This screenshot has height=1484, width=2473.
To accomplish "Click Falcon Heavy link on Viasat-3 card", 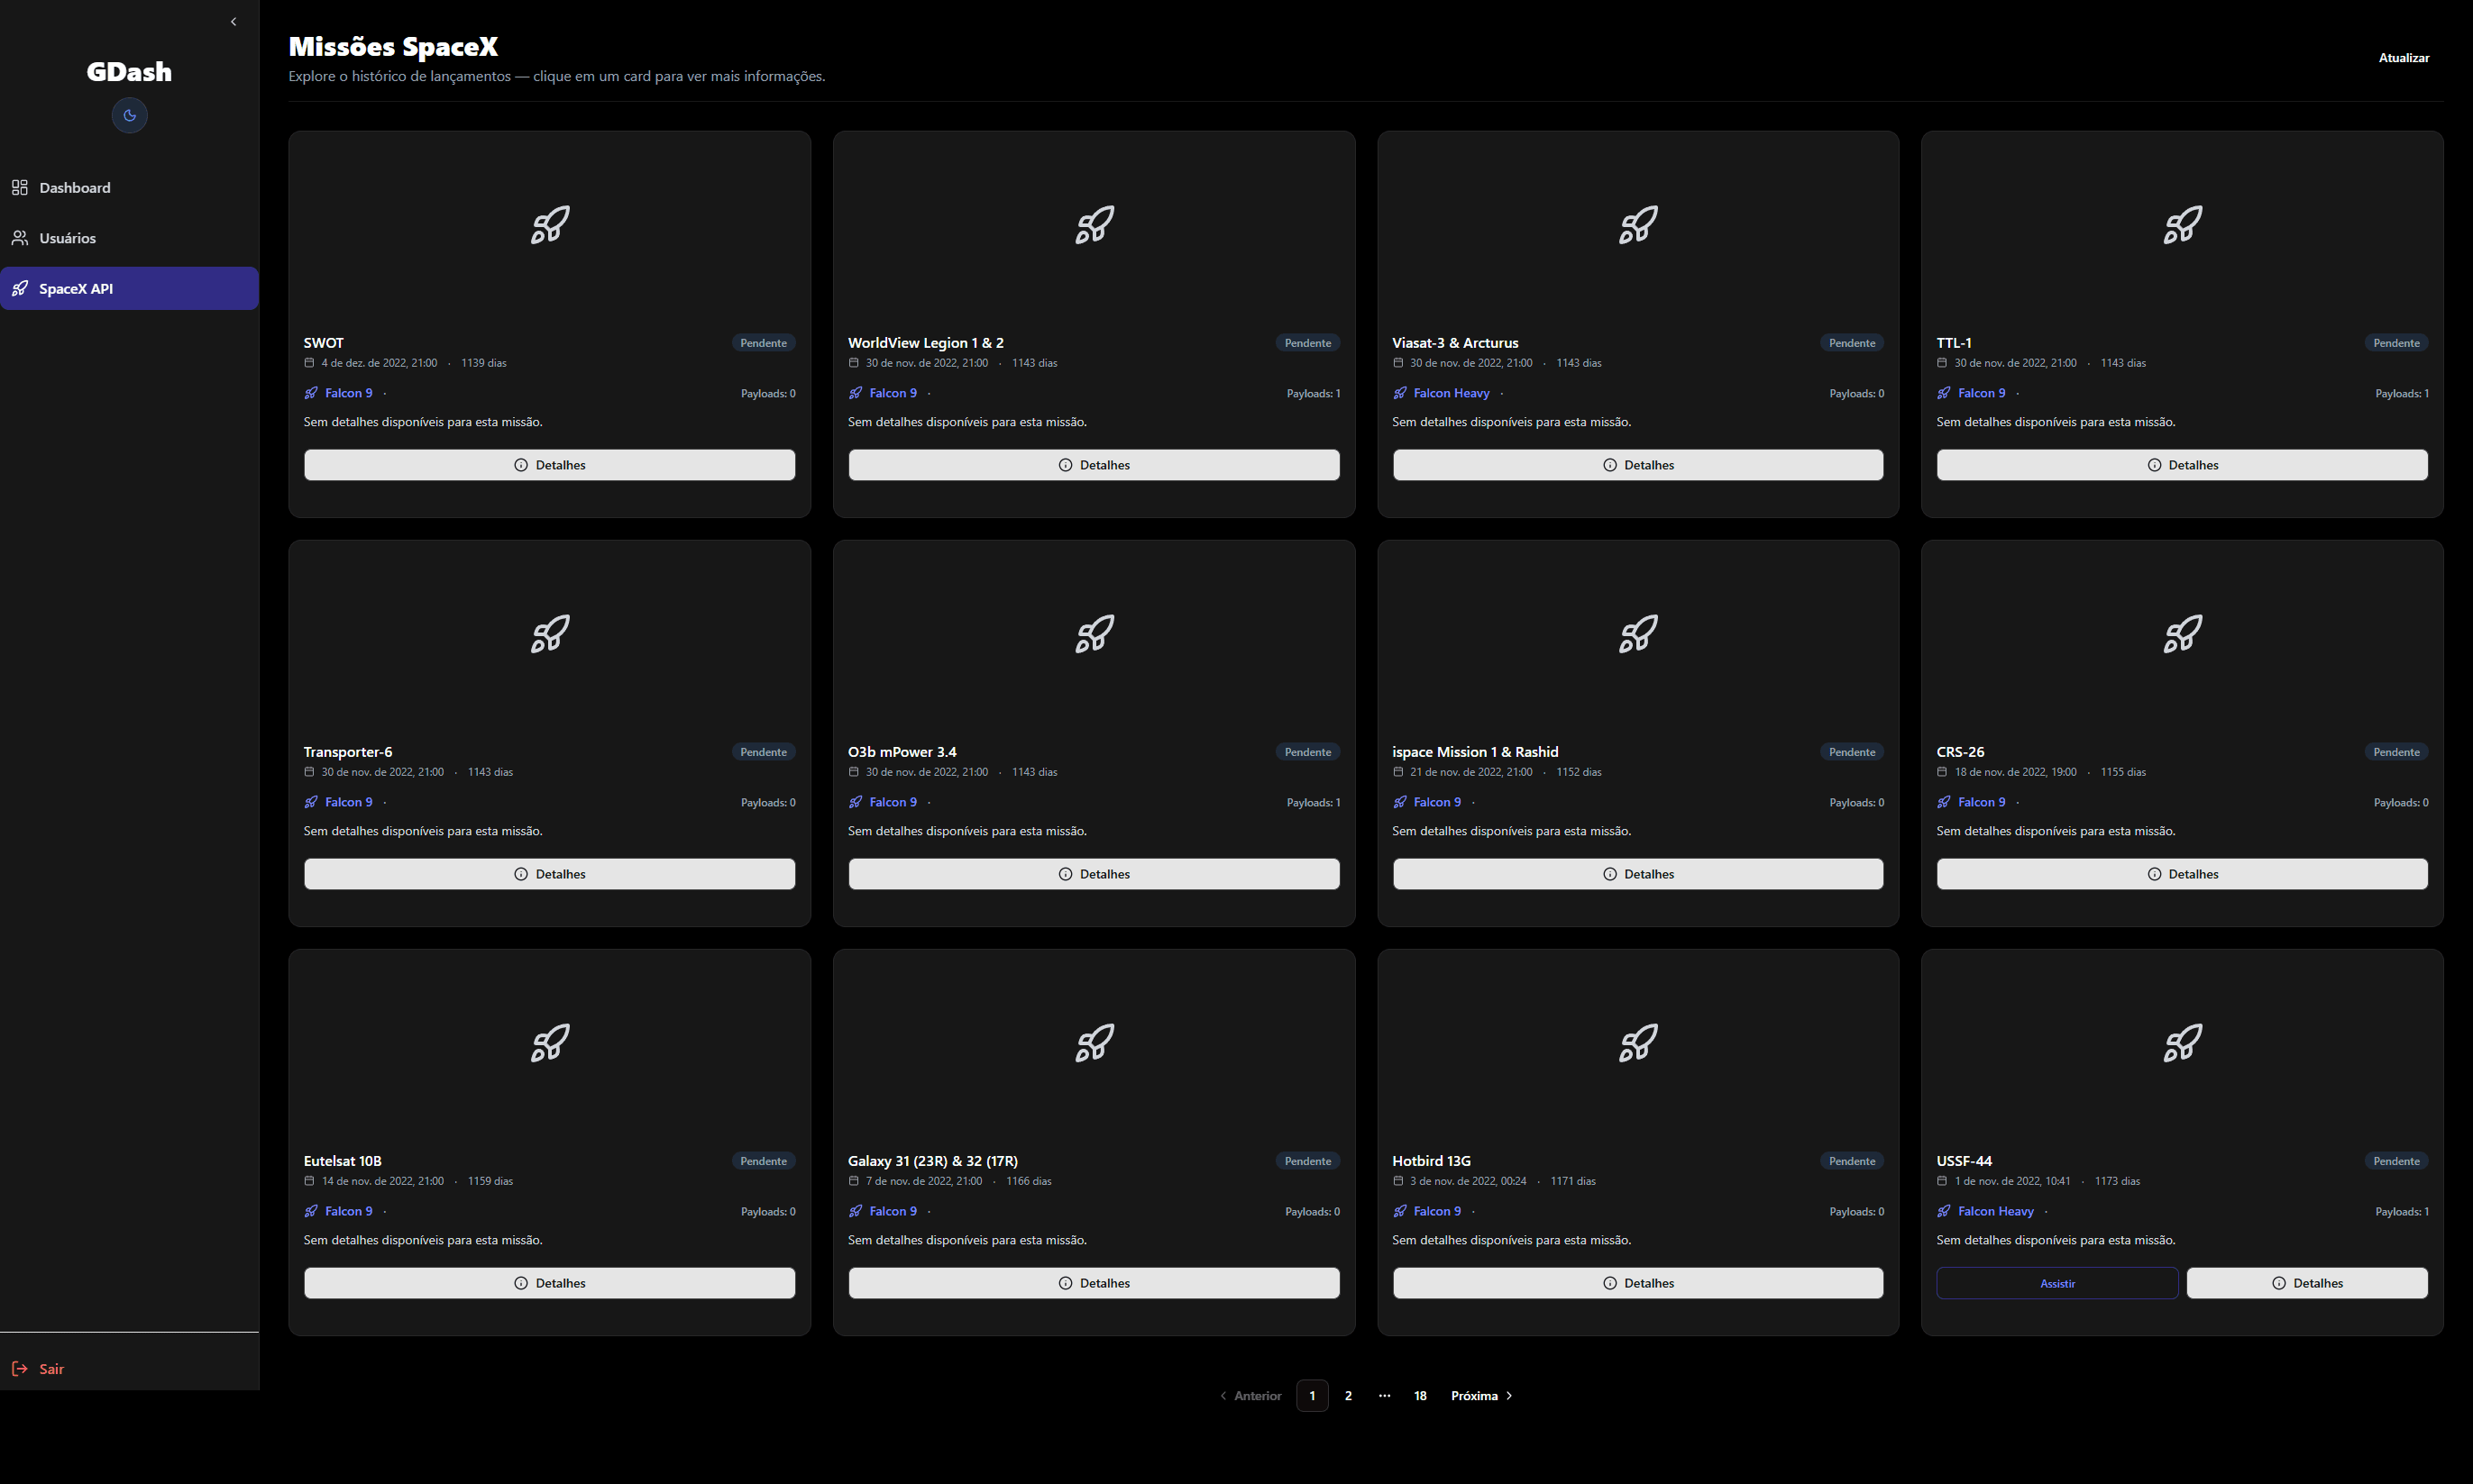I will pos(1451,393).
